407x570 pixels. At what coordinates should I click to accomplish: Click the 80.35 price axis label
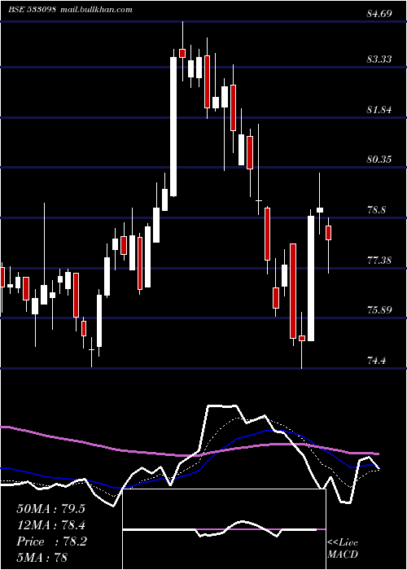coord(379,160)
